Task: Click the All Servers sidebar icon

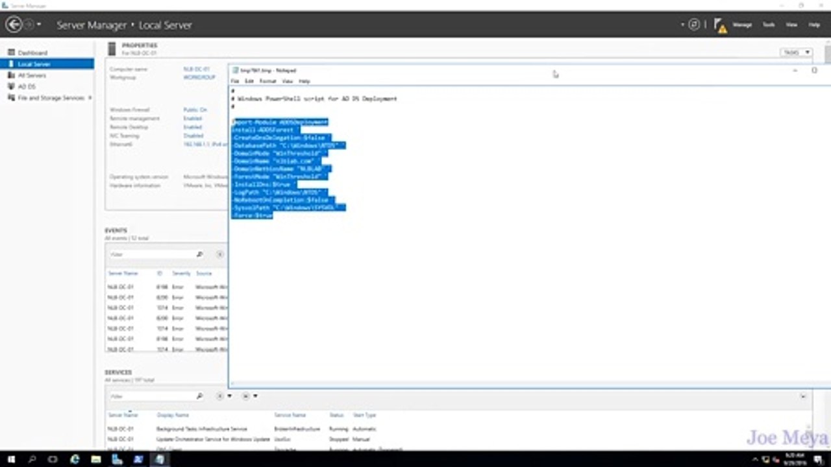Action: click(11, 75)
